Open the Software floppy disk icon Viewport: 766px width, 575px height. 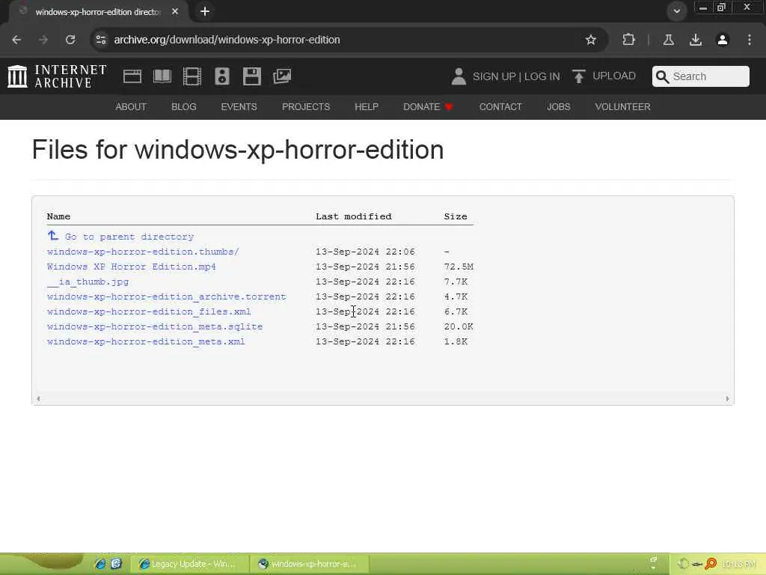click(251, 76)
